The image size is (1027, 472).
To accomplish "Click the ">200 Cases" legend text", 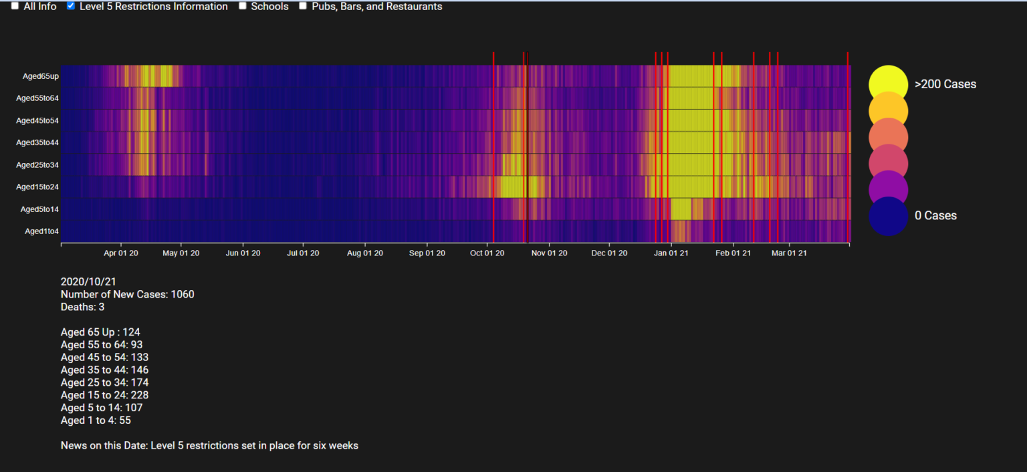I will [x=945, y=84].
